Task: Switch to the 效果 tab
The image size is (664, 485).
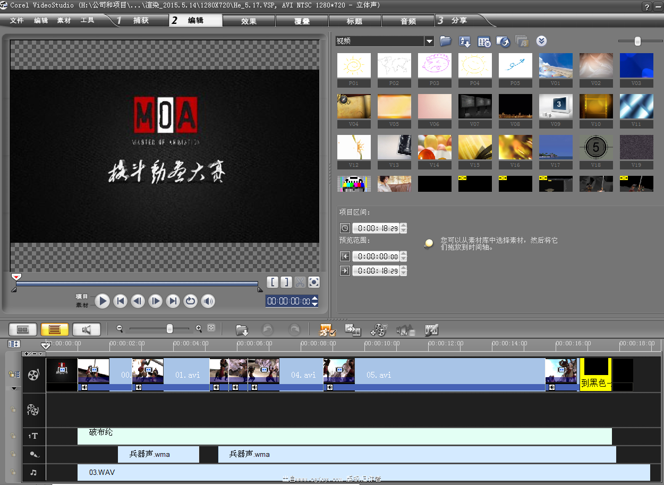Action: [249, 21]
